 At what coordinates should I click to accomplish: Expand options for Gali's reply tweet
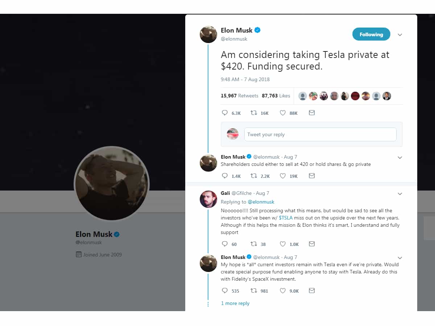400,194
